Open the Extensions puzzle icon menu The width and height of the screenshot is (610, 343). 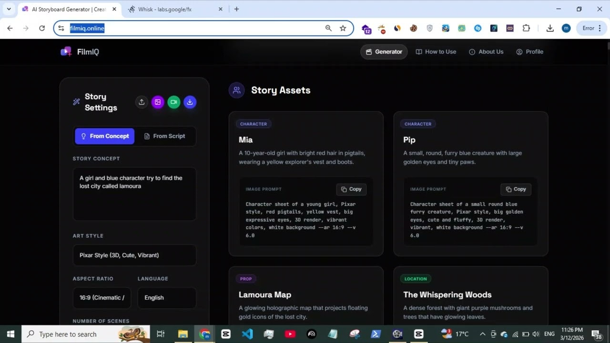pyautogui.click(x=526, y=28)
